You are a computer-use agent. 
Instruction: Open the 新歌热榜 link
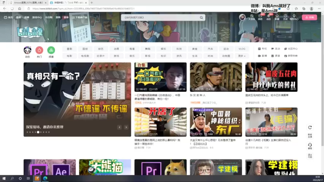coord(291,56)
